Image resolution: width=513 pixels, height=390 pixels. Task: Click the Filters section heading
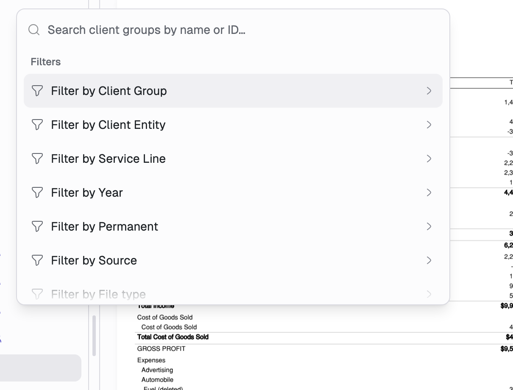click(x=45, y=62)
